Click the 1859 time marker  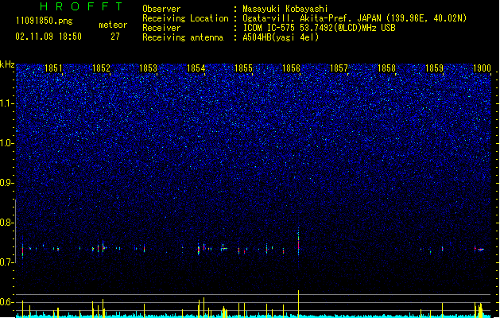(434, 68)
